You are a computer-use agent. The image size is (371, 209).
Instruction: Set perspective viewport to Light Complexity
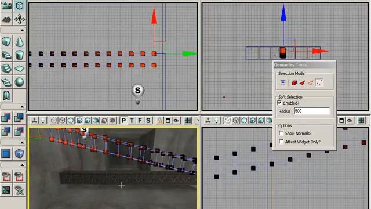[96, 120]
